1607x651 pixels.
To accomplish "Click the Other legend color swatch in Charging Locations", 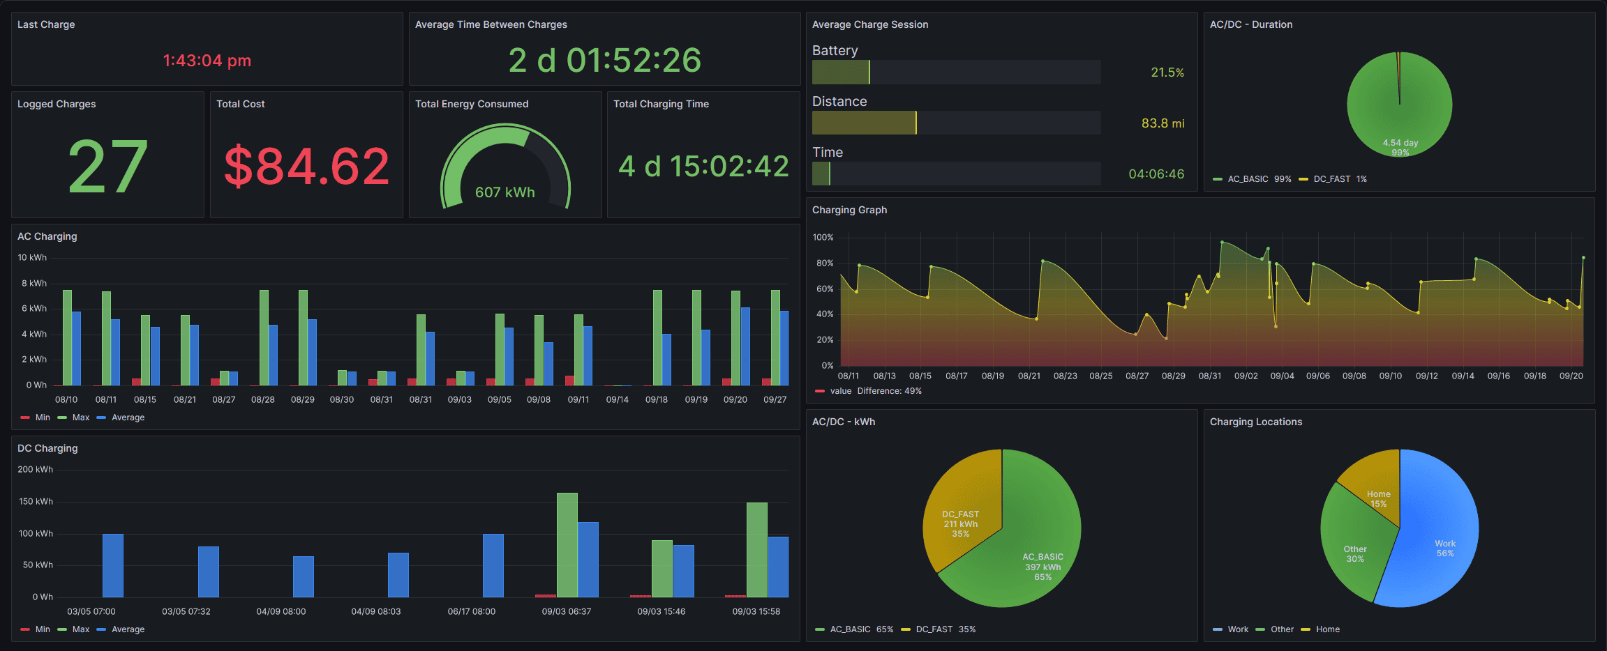I will pyautogui.click(x=1260, y=629).
